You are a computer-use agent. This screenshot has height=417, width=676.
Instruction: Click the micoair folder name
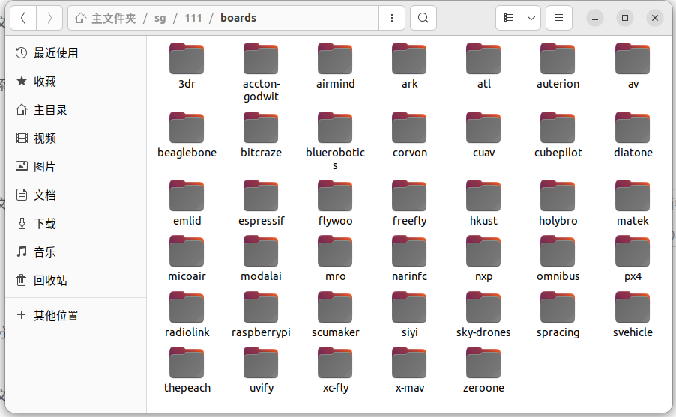click(187, 276)
